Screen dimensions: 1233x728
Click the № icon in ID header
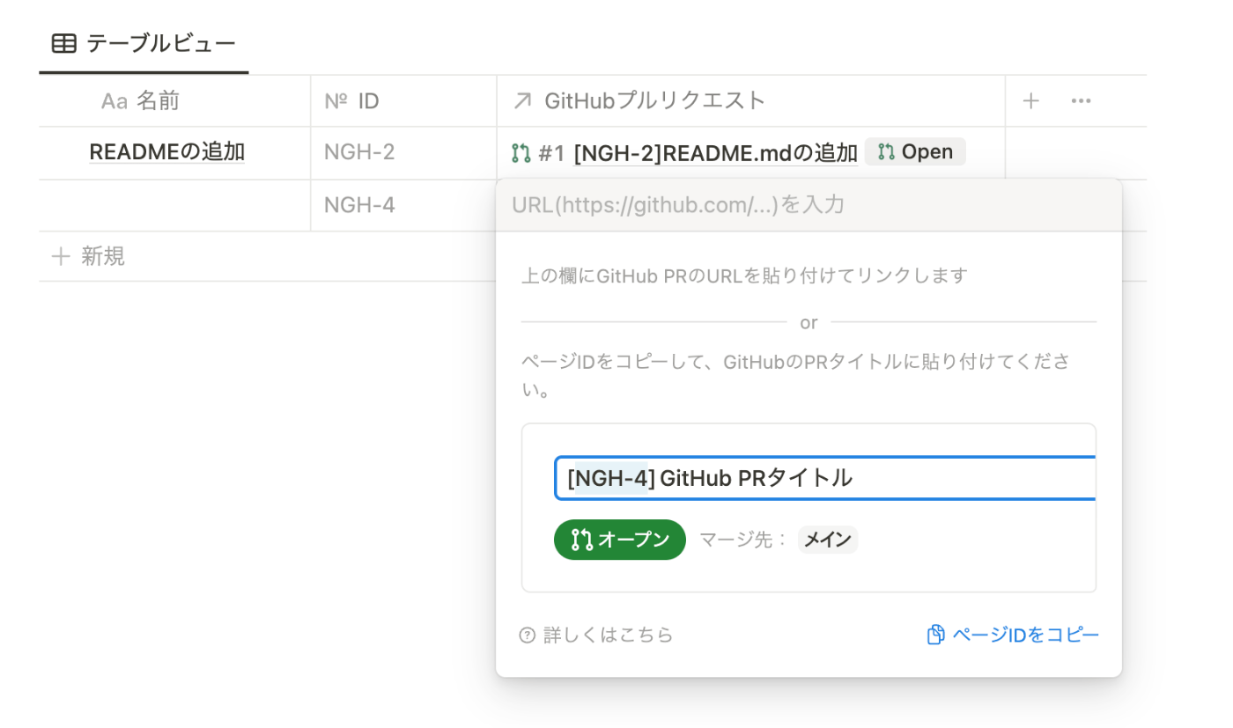click(336, 101)
